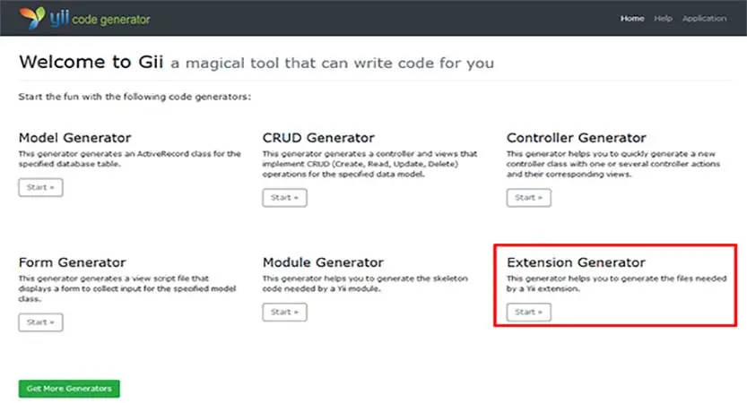This screenshot has width=747, height=403.
Task: Click the Module Generator heading
Action: 323,262
